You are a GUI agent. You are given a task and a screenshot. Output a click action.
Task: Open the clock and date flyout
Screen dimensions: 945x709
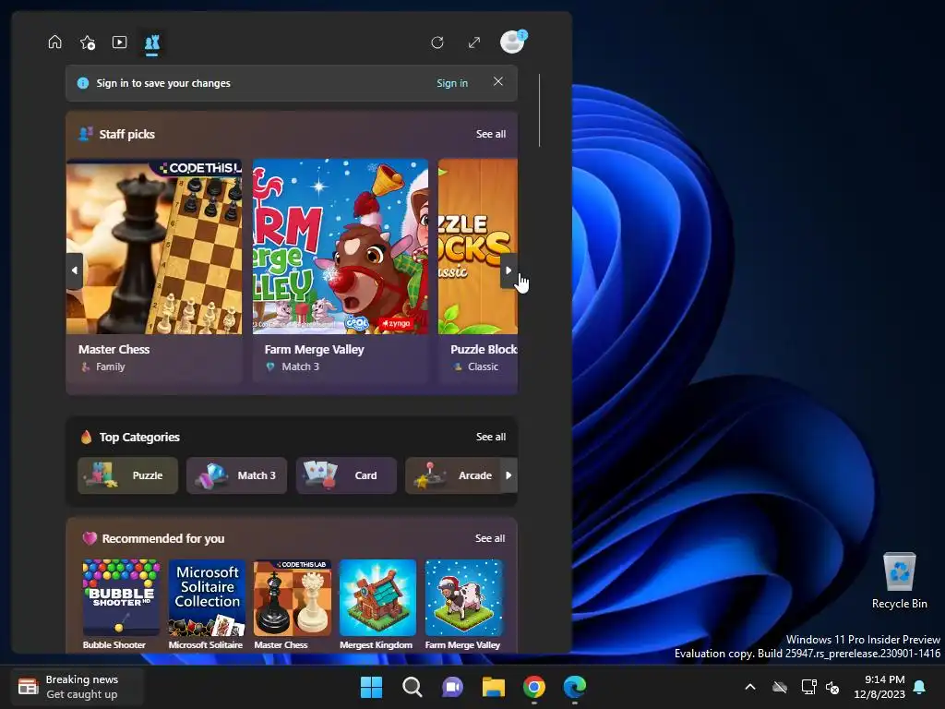coord(879,687)
